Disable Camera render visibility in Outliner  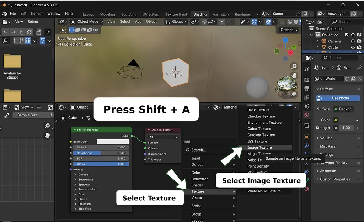click(x=359, y=41)
